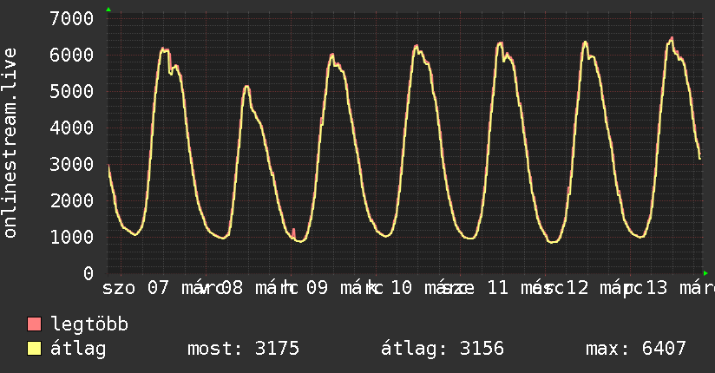Click the legtöbb legend label
Image resolution: width=715 pixels, height=373 pixels.
[89, 324]
